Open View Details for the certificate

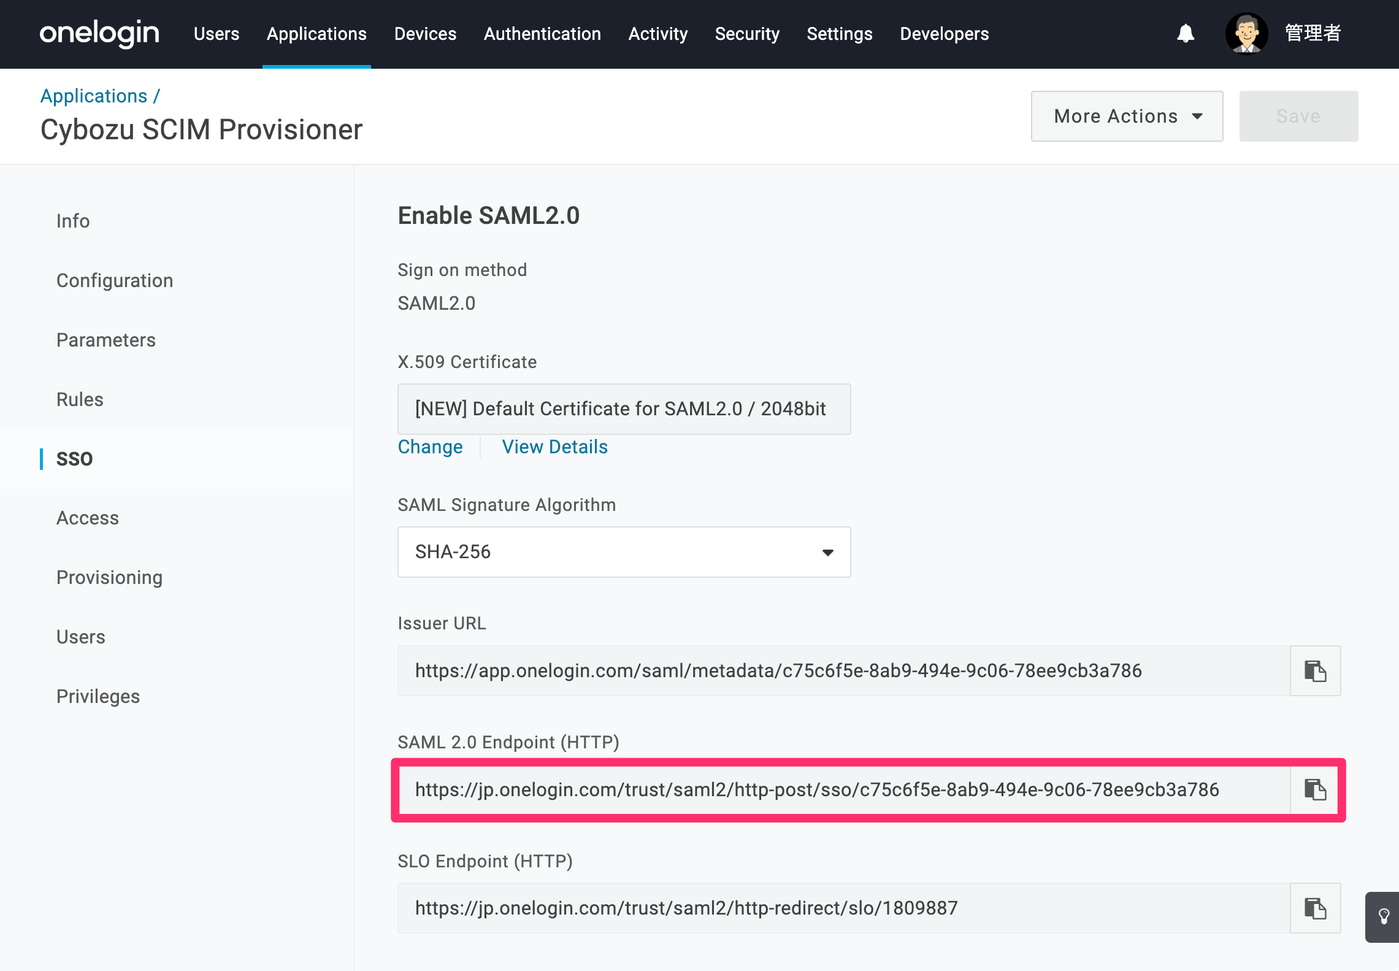pos(555,447)
